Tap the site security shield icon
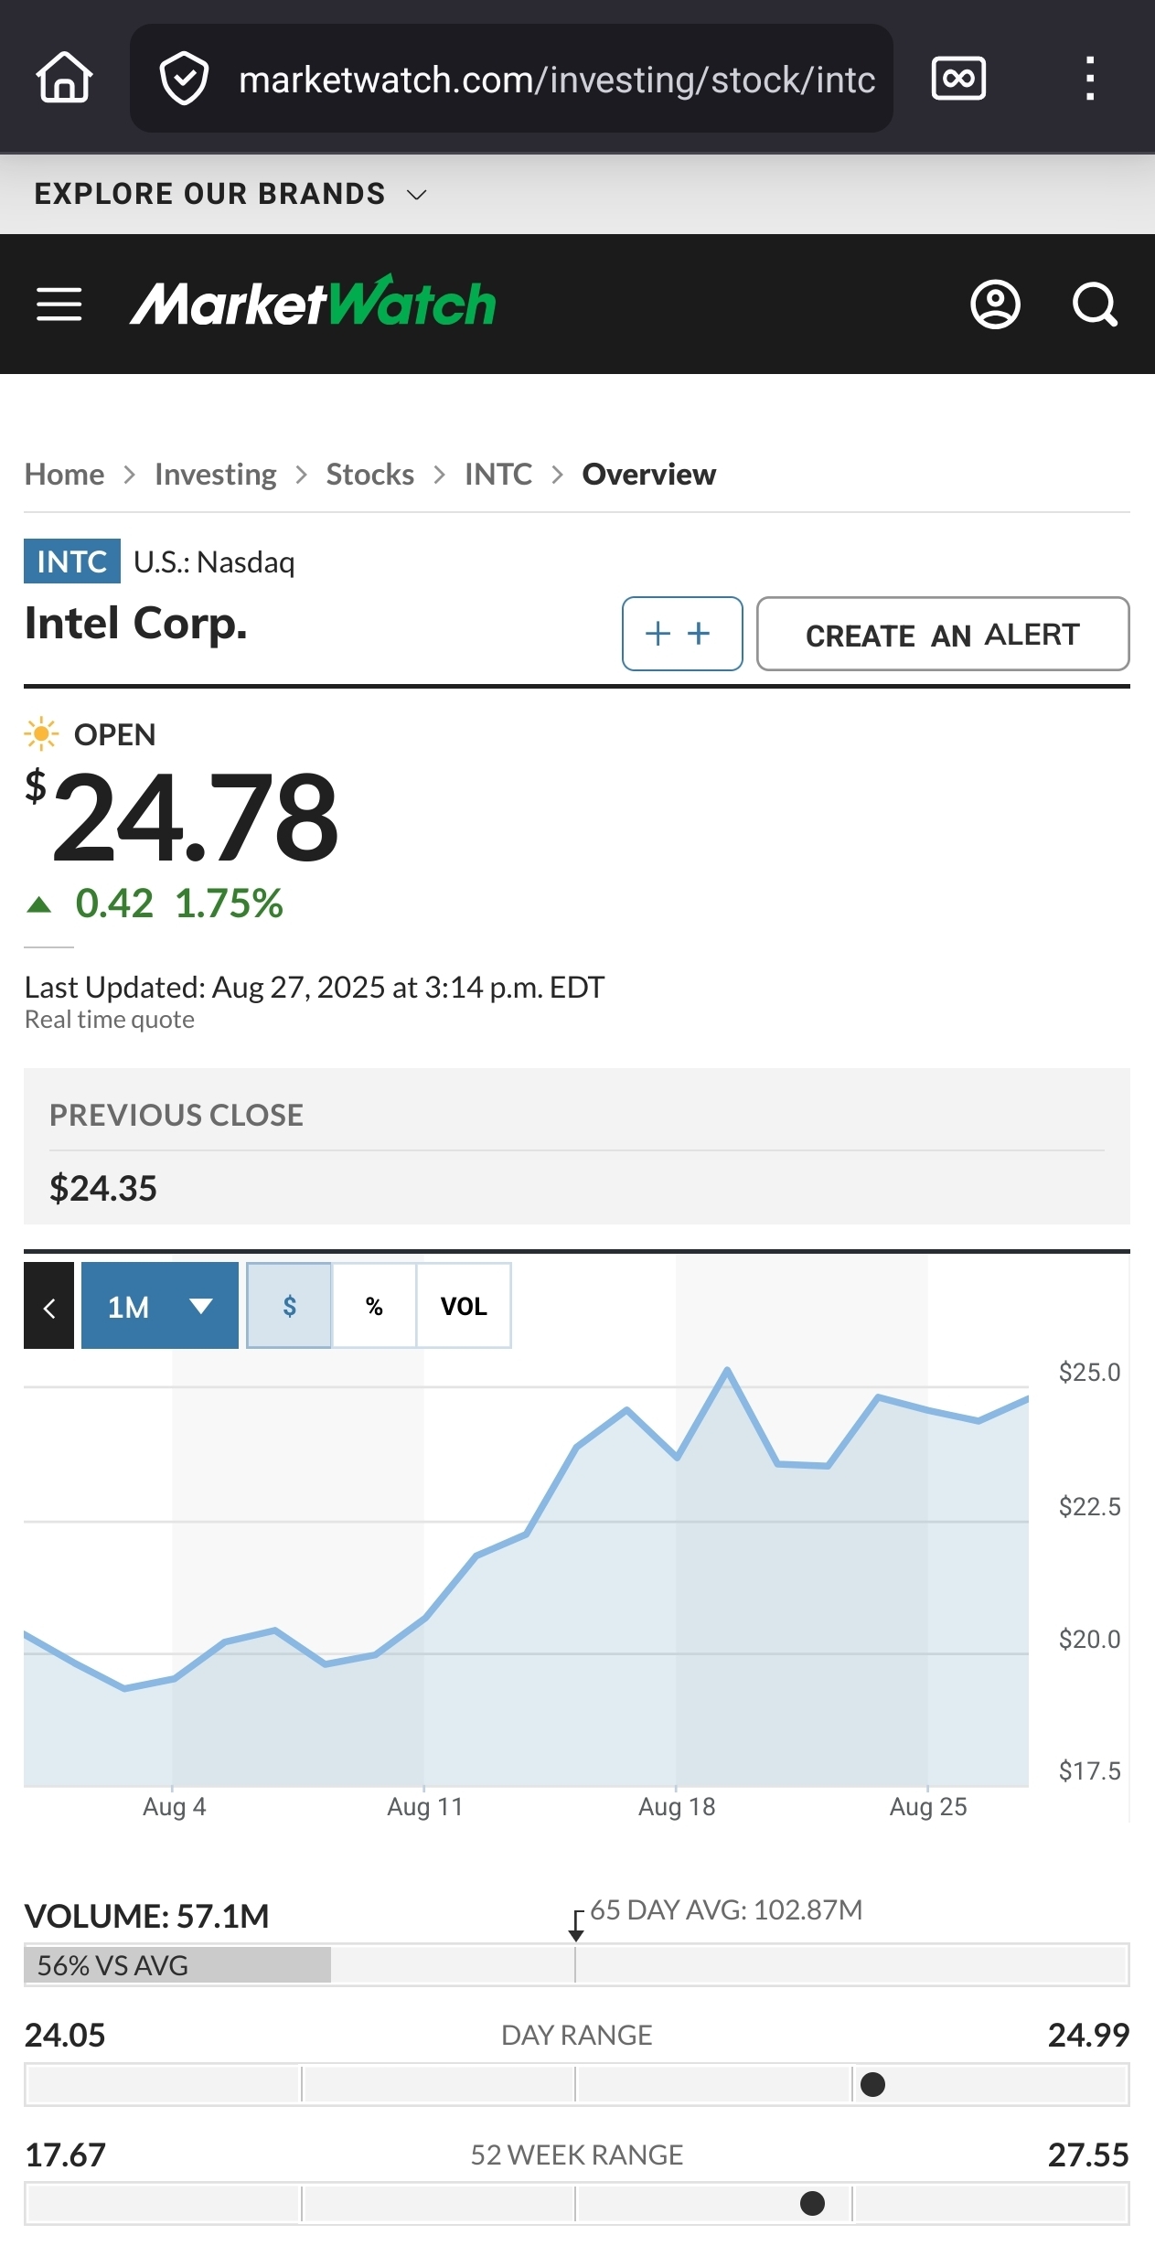This screenshot has height=2267, width=1155. 184,79
